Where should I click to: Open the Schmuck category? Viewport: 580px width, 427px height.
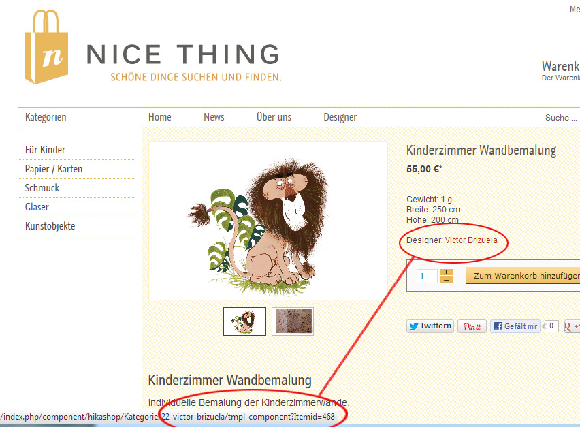[42, 188]
